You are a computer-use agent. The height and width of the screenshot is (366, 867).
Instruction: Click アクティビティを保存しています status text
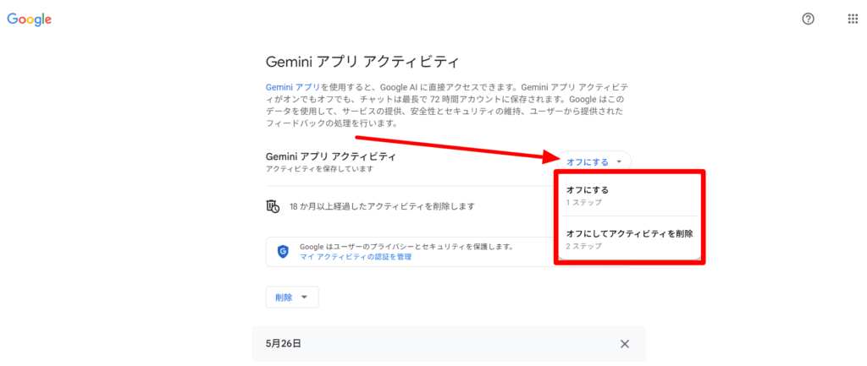[x=319, y=168]
